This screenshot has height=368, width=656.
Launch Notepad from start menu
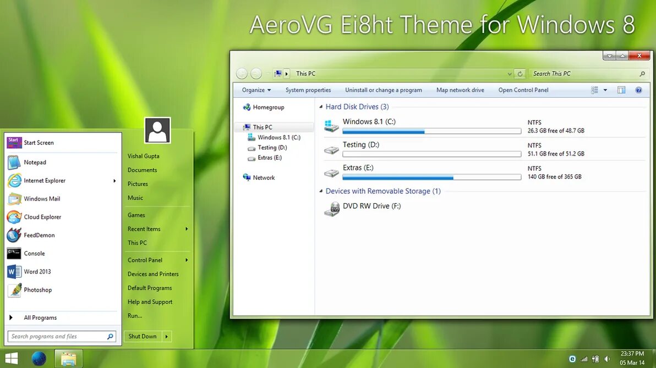pyautogui.click(x=63, y=162)
